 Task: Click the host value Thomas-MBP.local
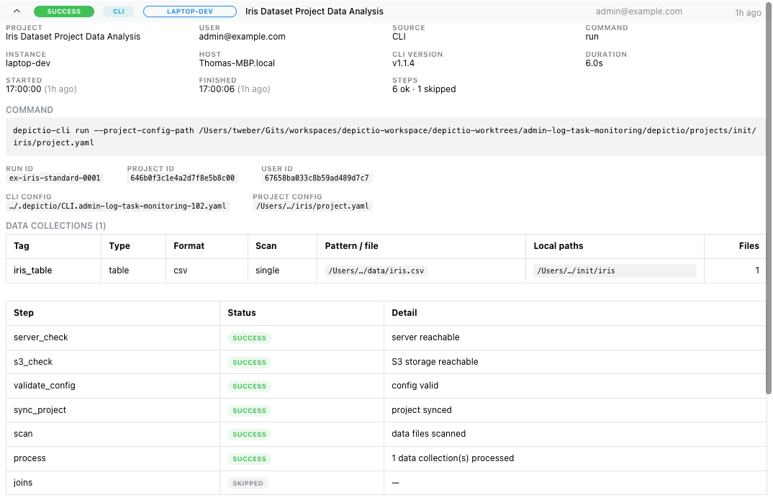pos(237,63)
